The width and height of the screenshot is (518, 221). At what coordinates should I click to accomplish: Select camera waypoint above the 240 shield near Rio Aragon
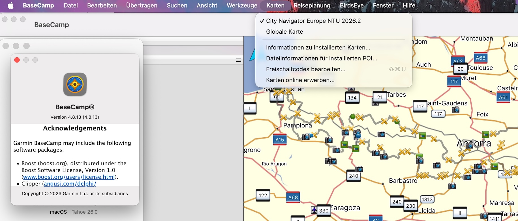pos(359,169)
